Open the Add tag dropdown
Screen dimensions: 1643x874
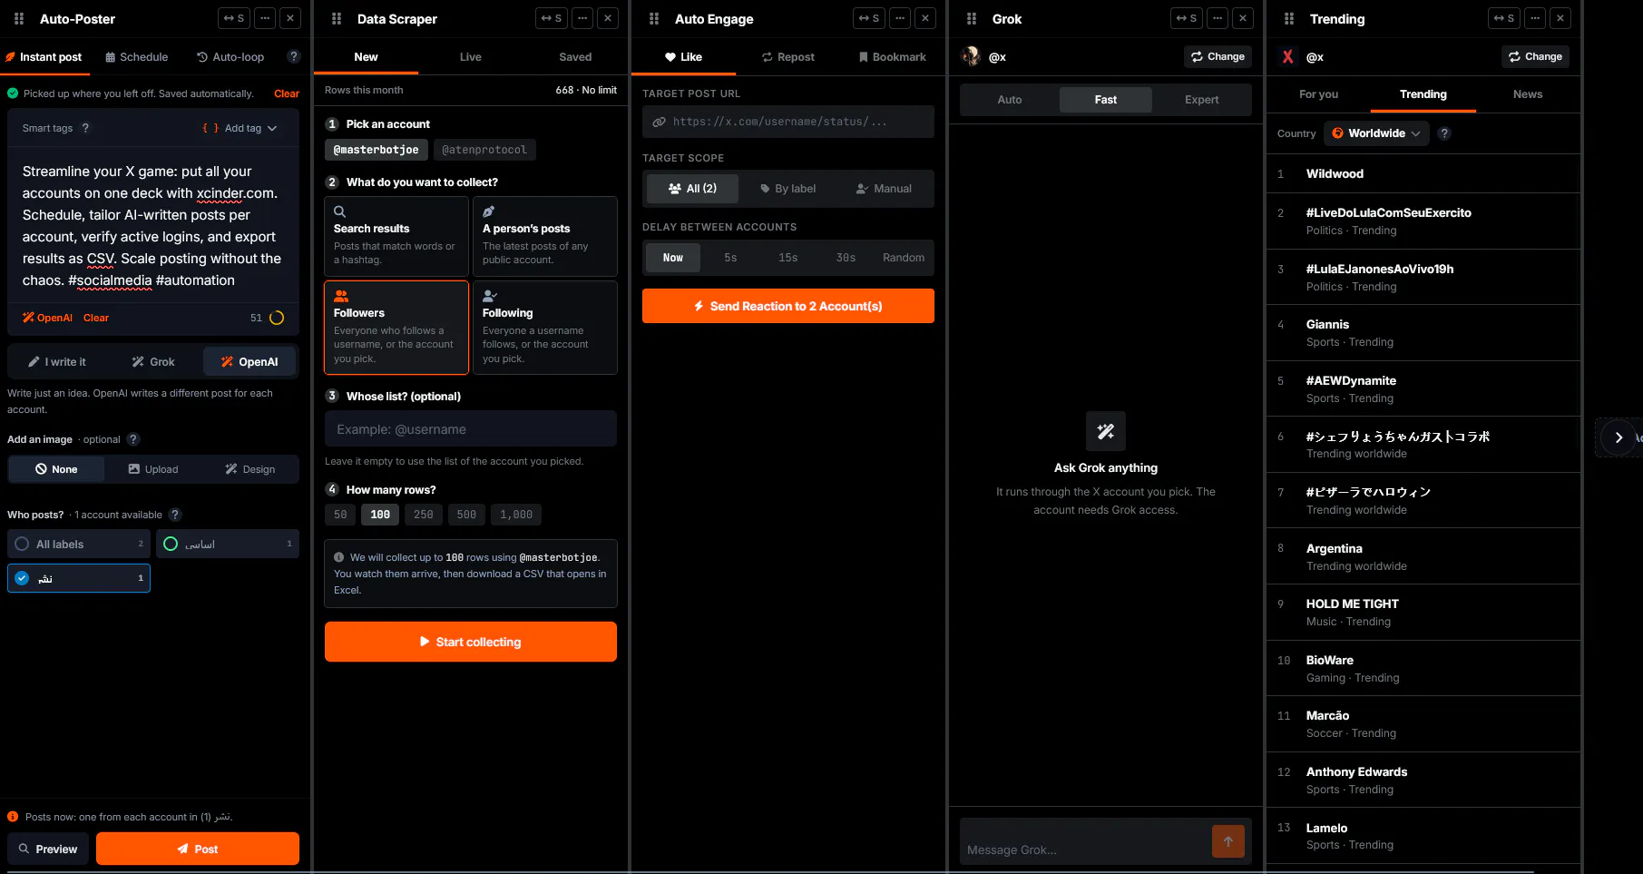click(x=240, y=128)
